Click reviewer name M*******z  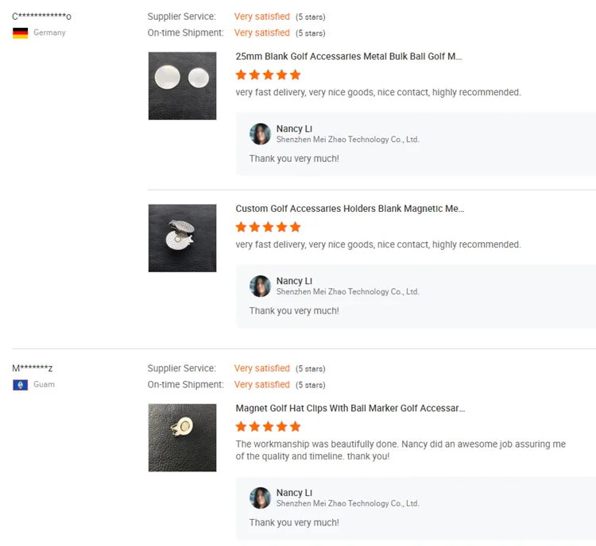[33, 368]
